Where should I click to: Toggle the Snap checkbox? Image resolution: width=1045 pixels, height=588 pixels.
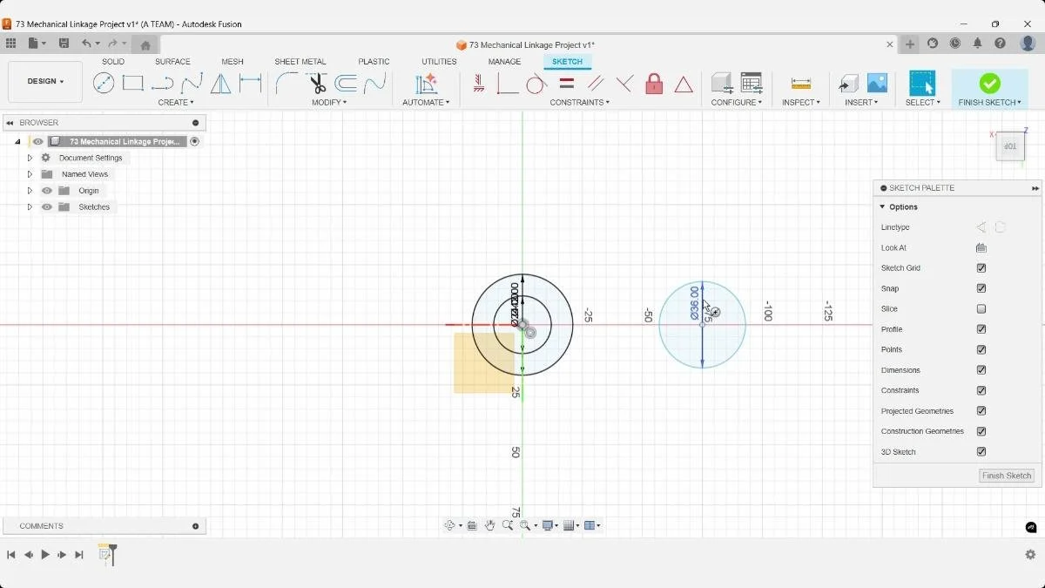pos(981,288)
